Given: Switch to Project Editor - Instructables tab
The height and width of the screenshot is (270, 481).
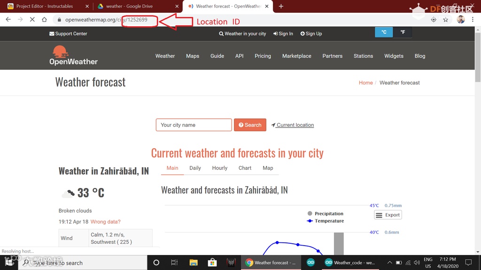Looking at the screenshot, I should (45, 6).
